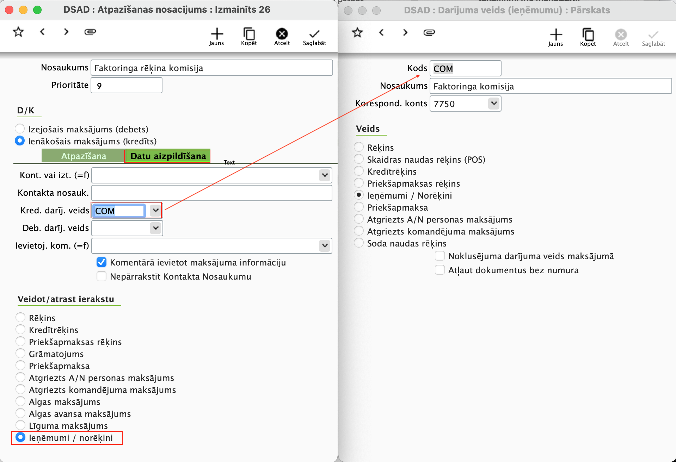The image size is (676, 462).
Task: Go to previous record in Atpazīšanas nosacījums window
Action: [42, 32]
